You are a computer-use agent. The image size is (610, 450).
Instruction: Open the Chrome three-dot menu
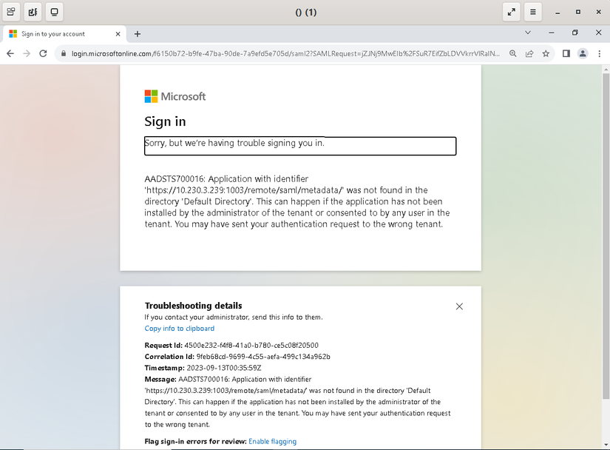point(599,54)
